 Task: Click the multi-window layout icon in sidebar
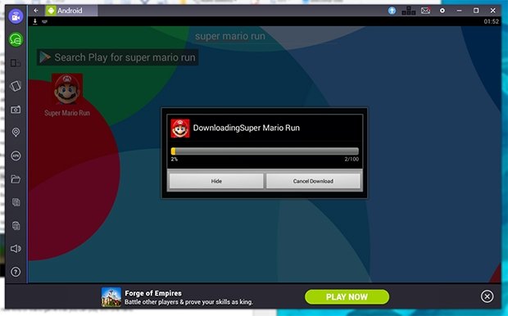16,63
